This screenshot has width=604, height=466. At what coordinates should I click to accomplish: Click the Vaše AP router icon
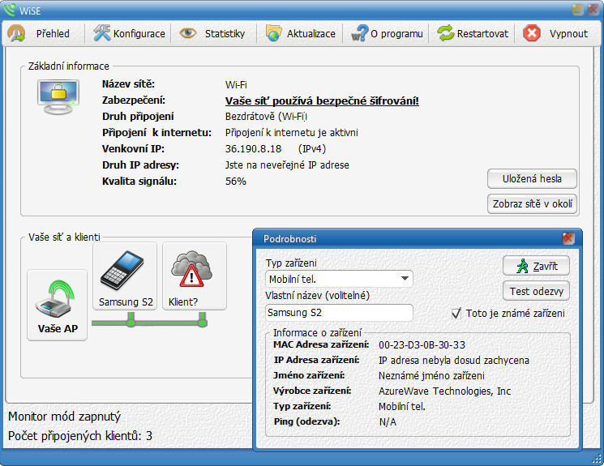click(x=57, y=305)
